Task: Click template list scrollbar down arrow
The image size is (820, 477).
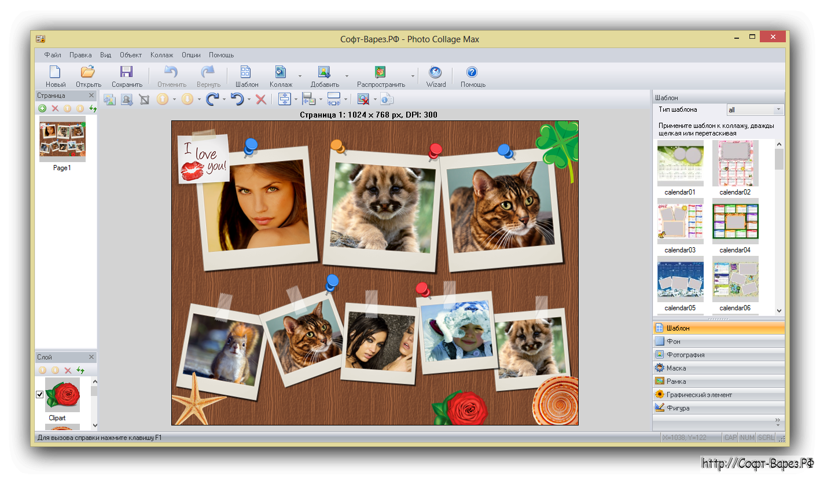Action: click(779, 310)
